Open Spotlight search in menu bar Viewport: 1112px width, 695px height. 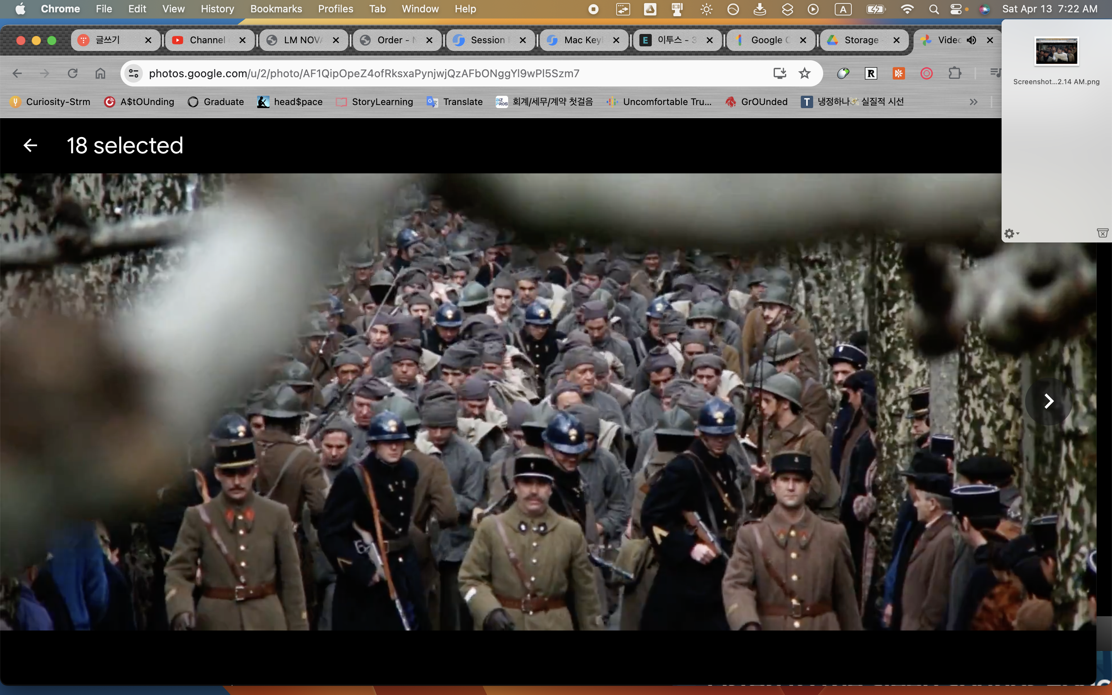[x=933, y=9]
